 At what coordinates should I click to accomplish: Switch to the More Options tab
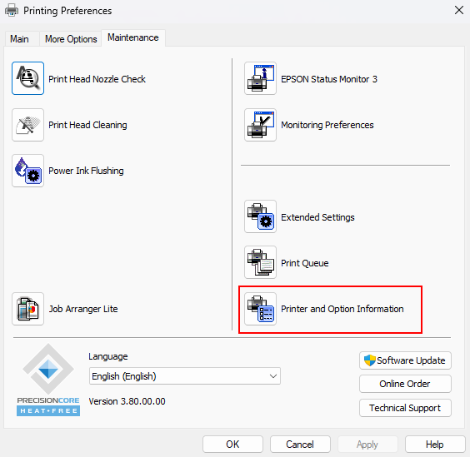[71, 39]
